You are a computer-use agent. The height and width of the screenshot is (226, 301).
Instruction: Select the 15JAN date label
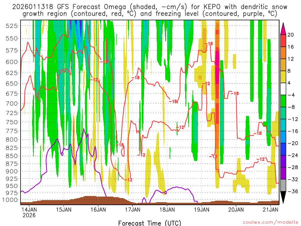64,210
